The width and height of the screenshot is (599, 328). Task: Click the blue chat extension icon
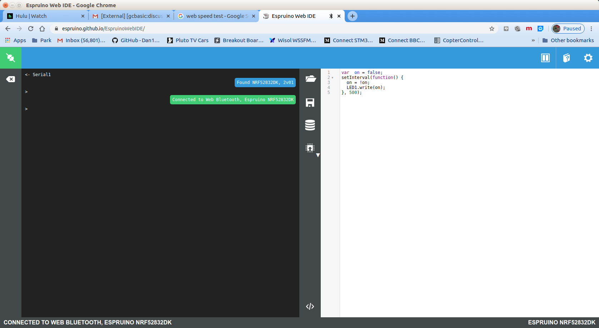point(540,29)
